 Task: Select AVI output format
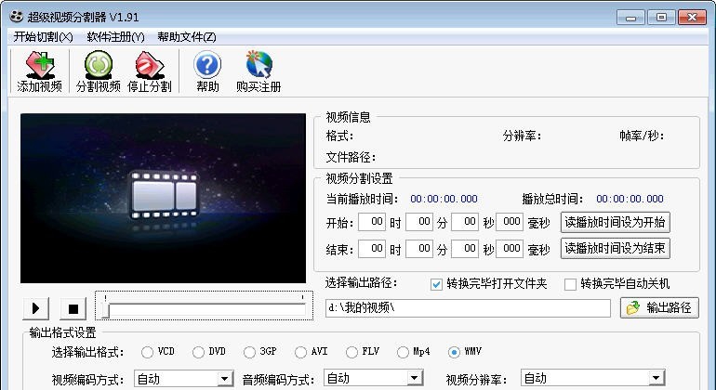pos(300,352)
